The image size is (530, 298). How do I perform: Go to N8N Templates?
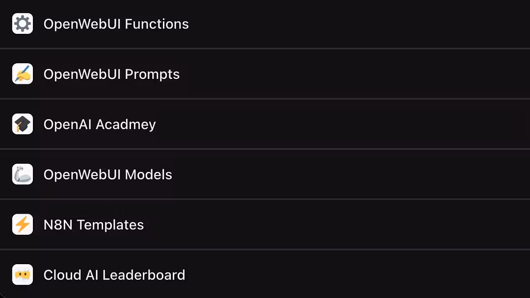94,225
